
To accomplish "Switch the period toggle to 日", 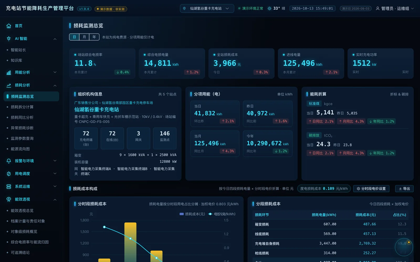I will click(x=74, y=37).
